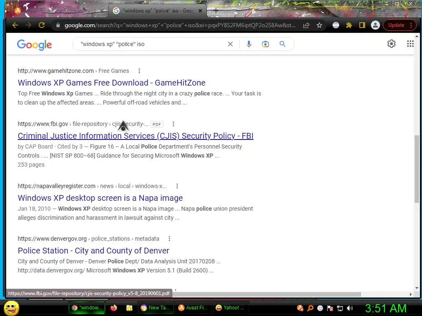Click the share page icon in address bar
Image resolution: width=422 pixels, height=316 pixels.
click(x=306, y=25)
